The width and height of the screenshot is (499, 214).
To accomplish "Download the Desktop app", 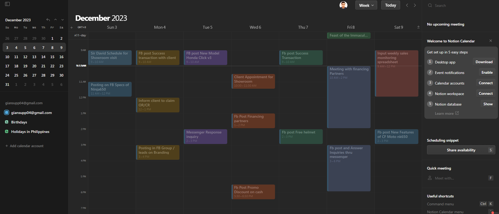I will click(x=484, y=62).
